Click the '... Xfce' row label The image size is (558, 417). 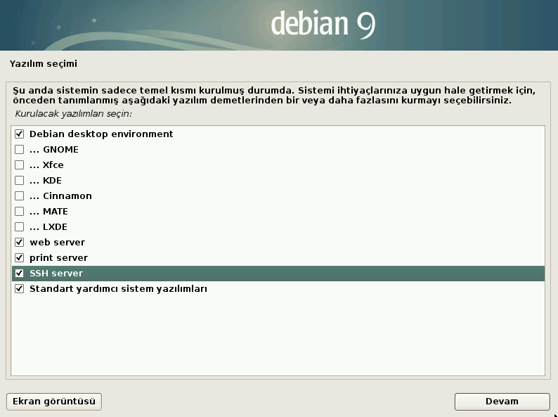[46, 165]
